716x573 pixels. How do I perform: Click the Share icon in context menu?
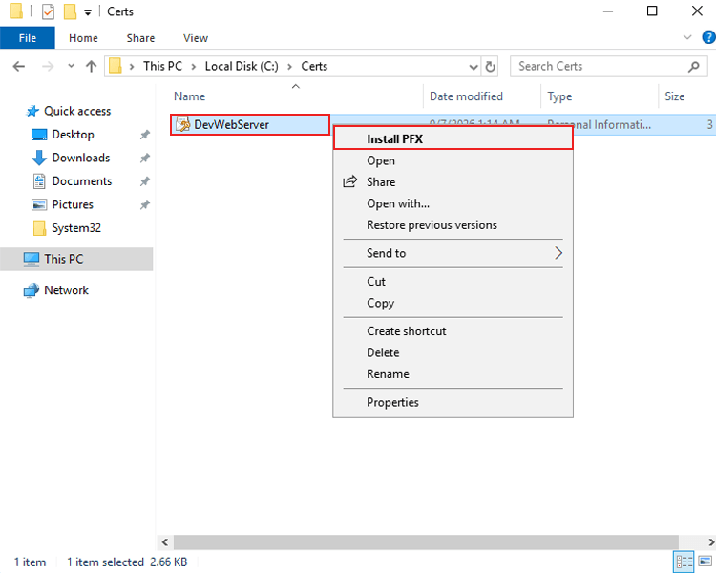[349, 181]
